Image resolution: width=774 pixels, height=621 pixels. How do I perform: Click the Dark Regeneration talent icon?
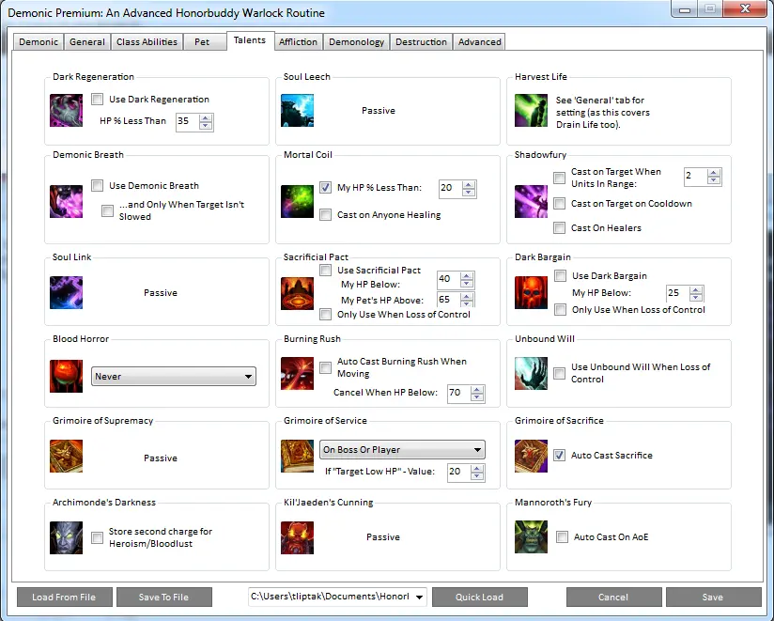(x=66, y=111)
